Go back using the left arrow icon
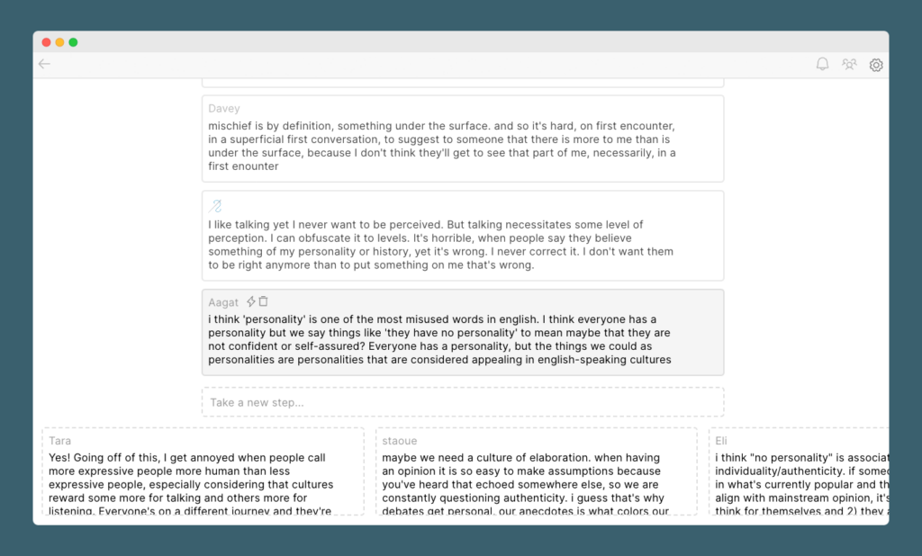The image size is (922, 556). [x=44, y=64]
